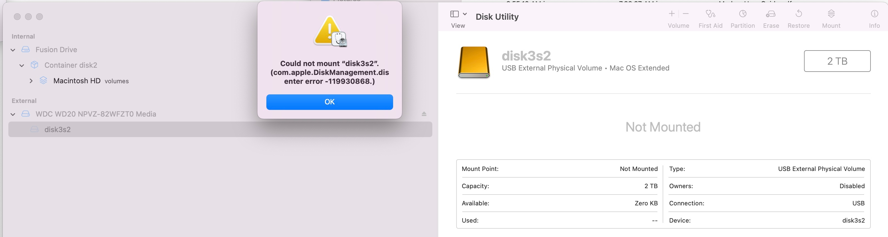Run First Aid on the disk
Screen dimensions: 888x237
pos(710,14)
